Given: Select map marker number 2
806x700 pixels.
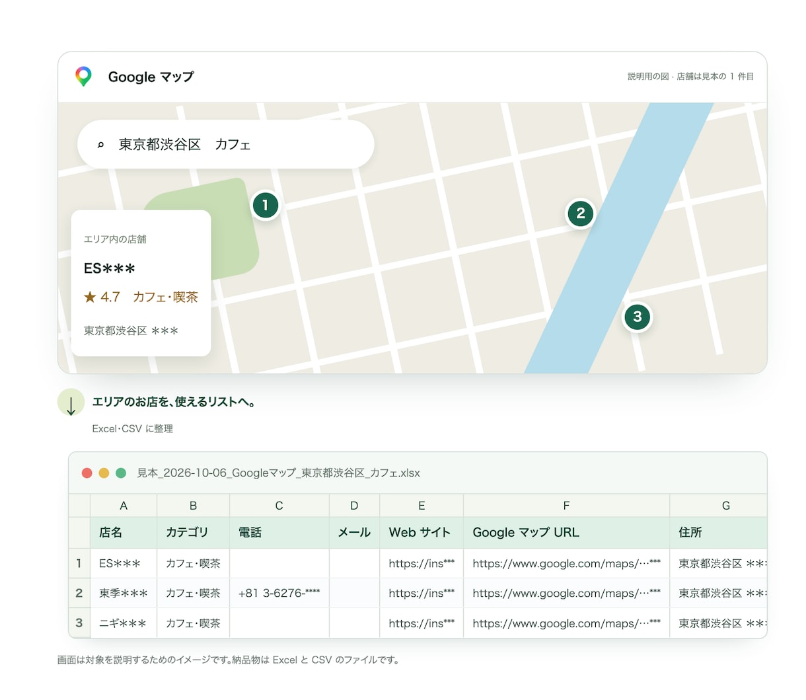Looking at the screenshot, I should [581, 213].
